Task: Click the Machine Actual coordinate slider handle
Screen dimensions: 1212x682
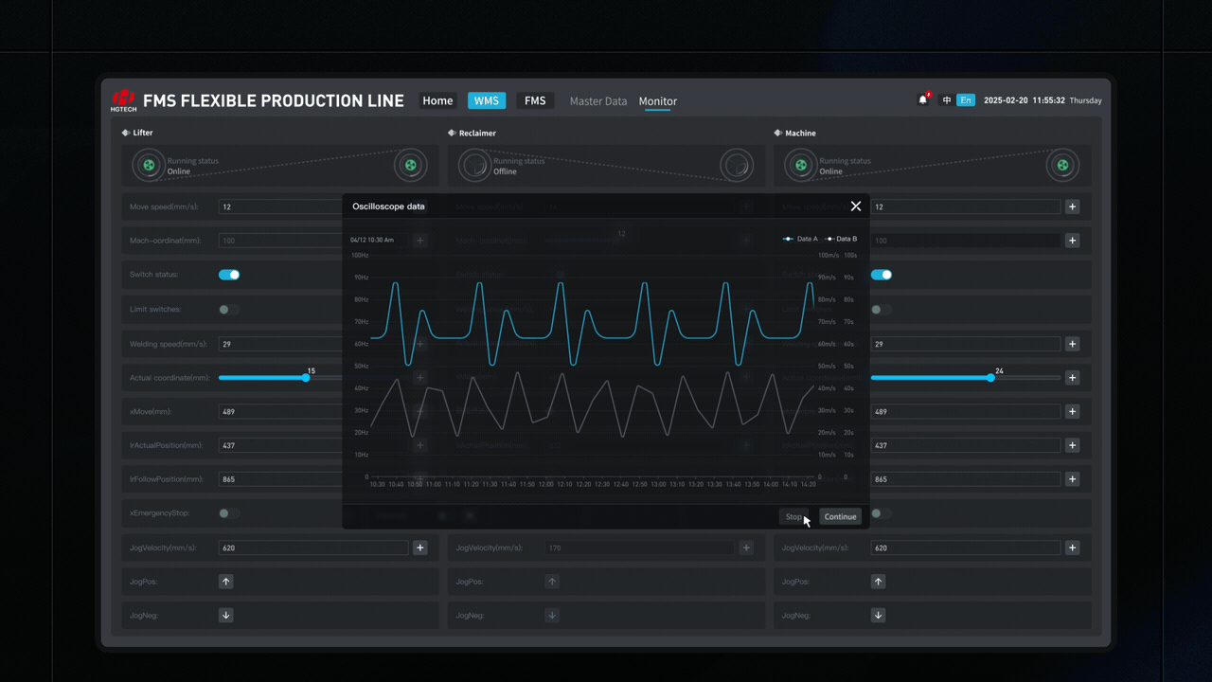Action: click(x=990, y=378)
